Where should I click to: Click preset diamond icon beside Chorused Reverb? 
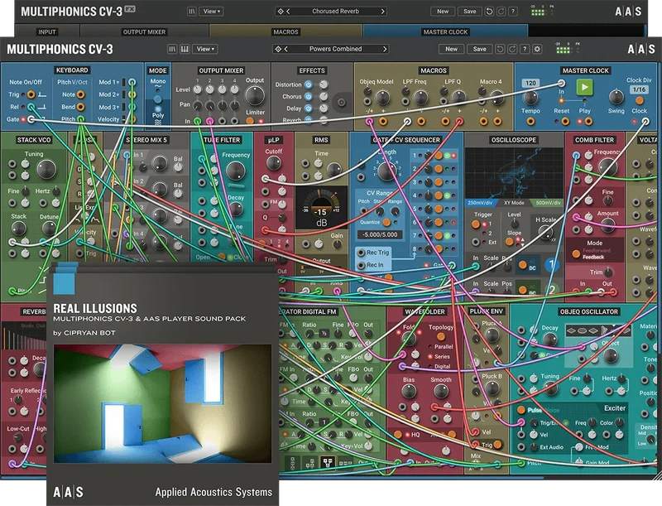click(280, 12)
